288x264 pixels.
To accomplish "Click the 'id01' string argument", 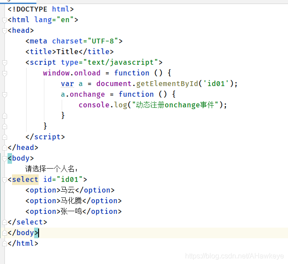I will 216,84.
